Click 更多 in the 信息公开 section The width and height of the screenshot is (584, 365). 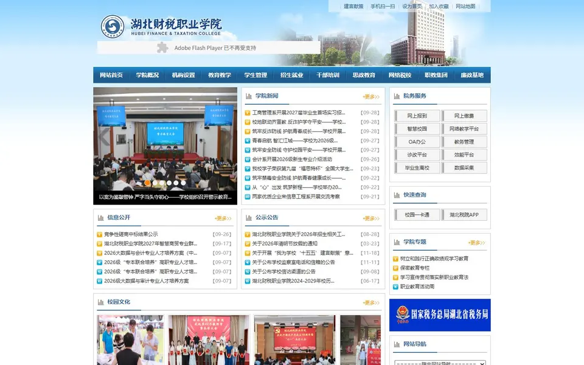pos(223,218)
